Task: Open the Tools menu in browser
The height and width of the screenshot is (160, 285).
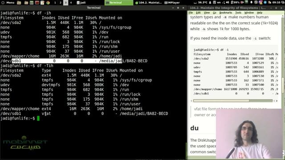Action: 238,13
